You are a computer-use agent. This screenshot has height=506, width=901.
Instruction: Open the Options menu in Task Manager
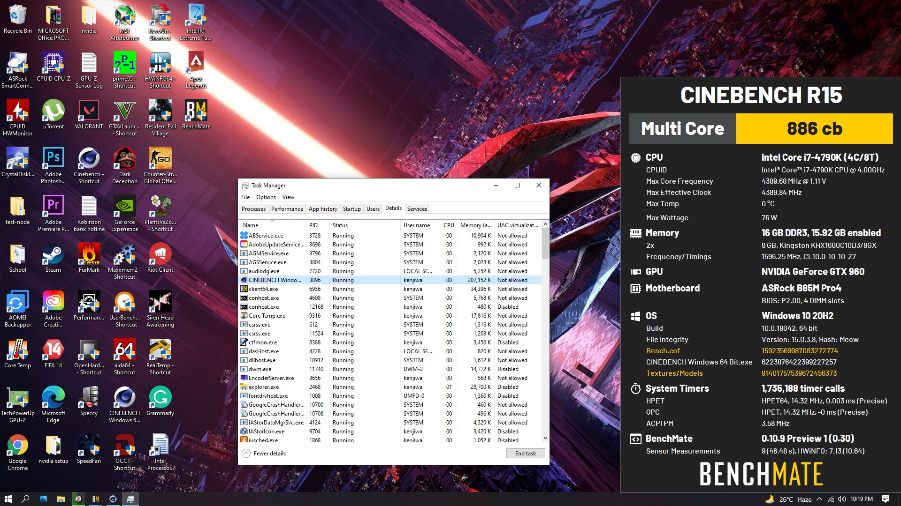[x=266, y=197]
